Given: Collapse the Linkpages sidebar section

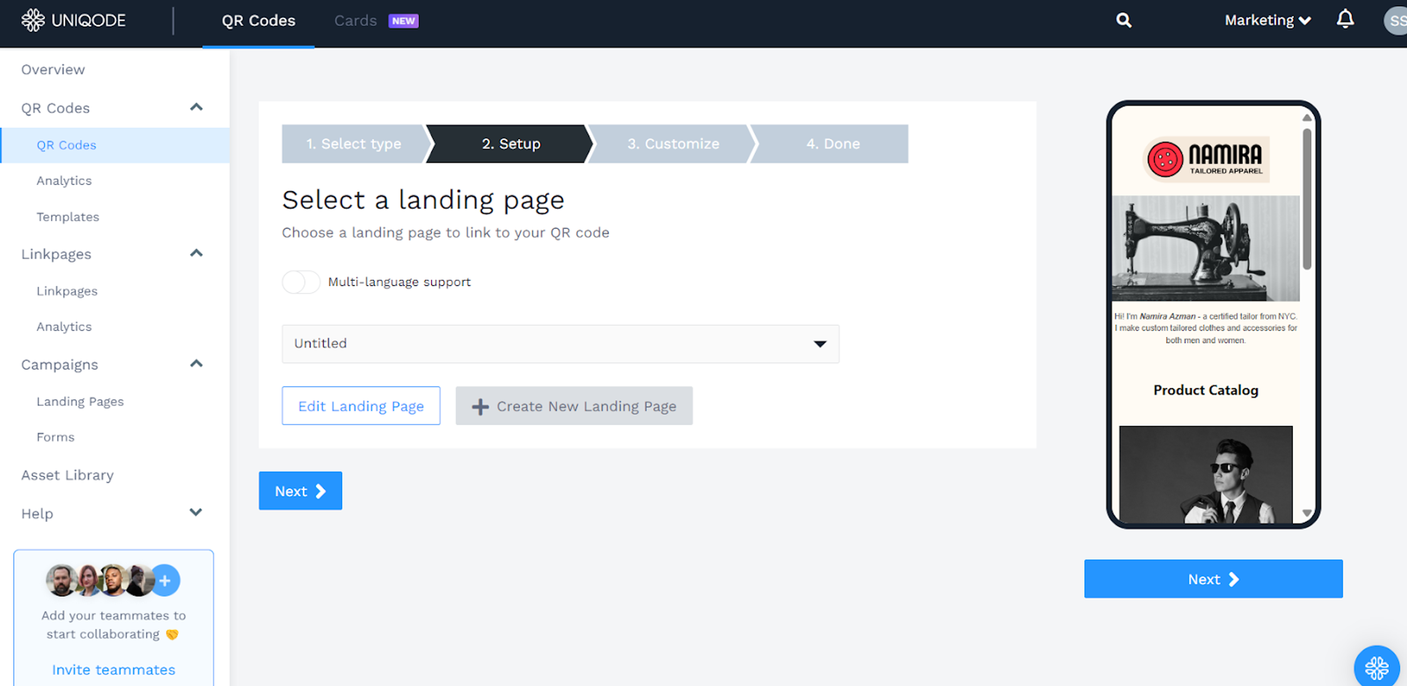Looking at the screenshot, I should (196, 254).
